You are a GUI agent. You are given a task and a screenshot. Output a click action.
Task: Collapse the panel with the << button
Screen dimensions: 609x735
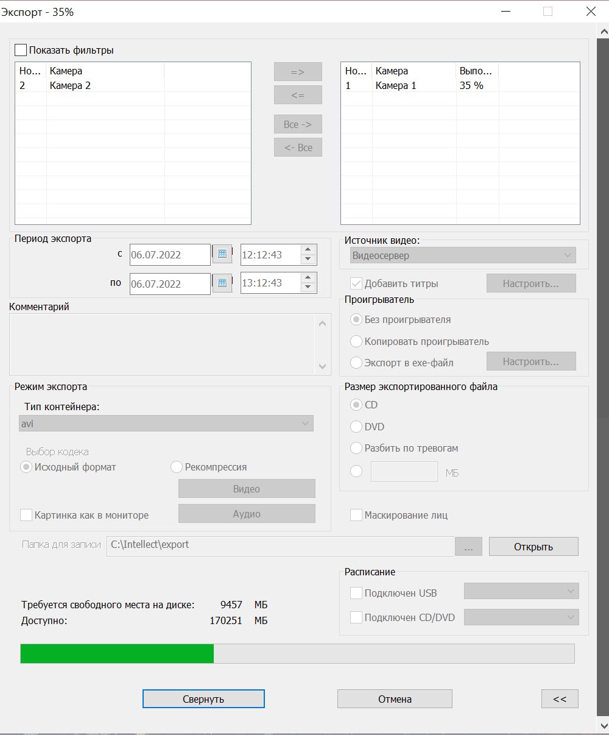(559, 699)
